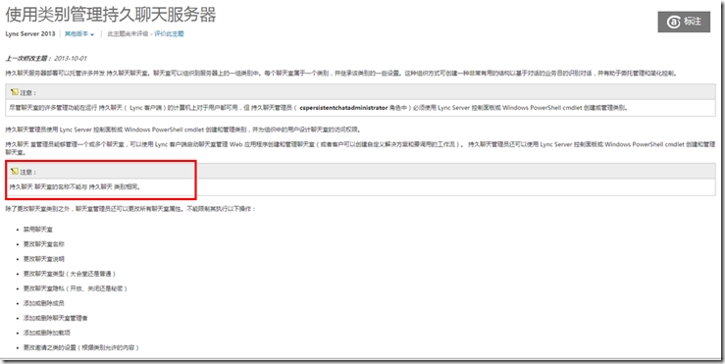Click the bullet 更改邀请之类的设置（根据类别允许的内容）
Screen dimensions: 725x364
(x=81, y=347)
